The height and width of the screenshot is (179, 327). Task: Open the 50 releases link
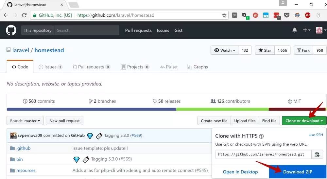[x=166, y=101]
